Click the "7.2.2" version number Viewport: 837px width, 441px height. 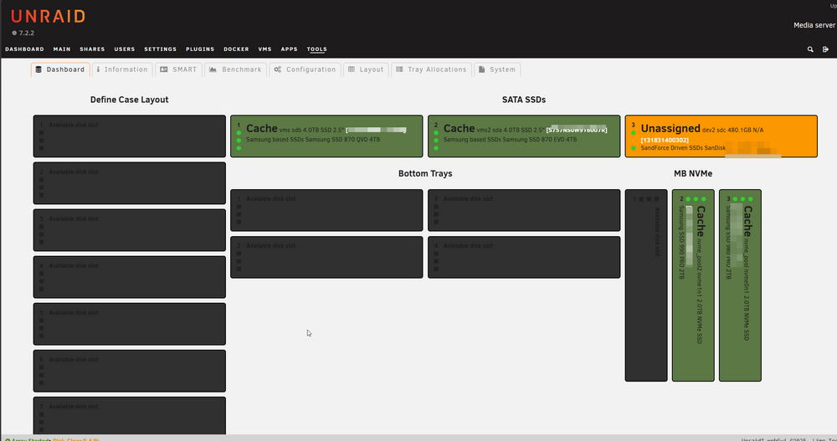27,33
